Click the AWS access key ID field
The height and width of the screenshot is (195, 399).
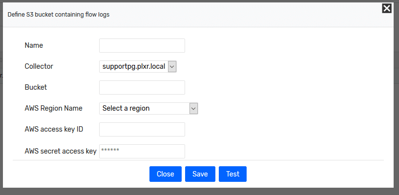142,129
